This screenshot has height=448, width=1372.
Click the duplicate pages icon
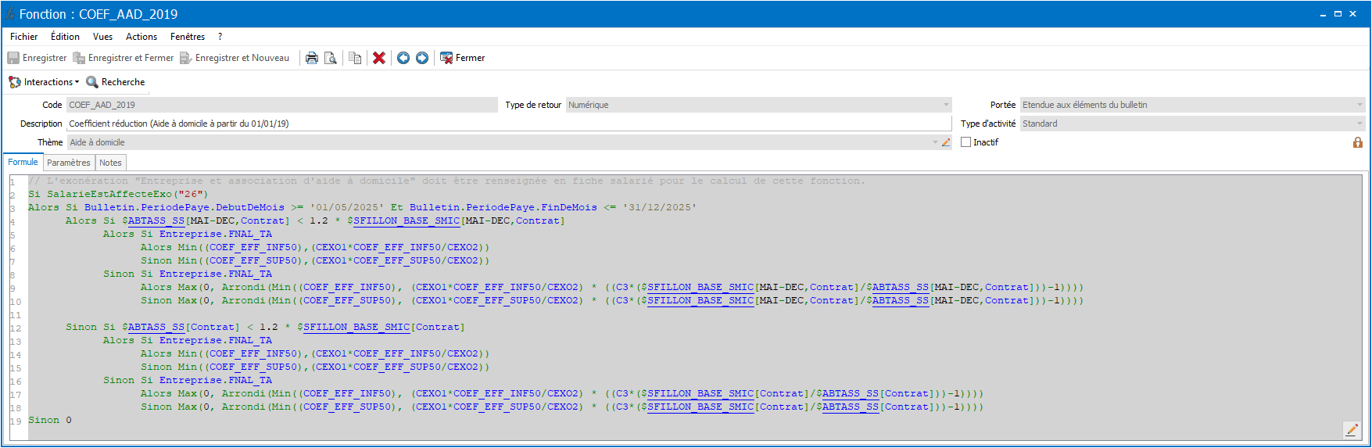tap(355, 58)
